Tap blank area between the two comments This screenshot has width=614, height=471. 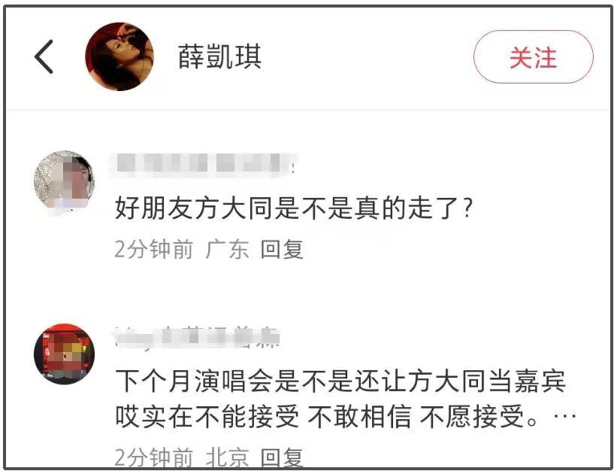307,293
